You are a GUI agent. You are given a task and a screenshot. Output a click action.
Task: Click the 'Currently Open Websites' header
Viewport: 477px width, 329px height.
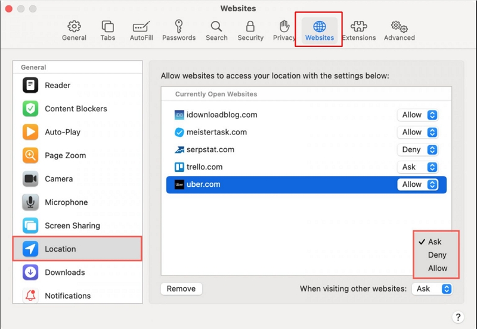(216, 94)
